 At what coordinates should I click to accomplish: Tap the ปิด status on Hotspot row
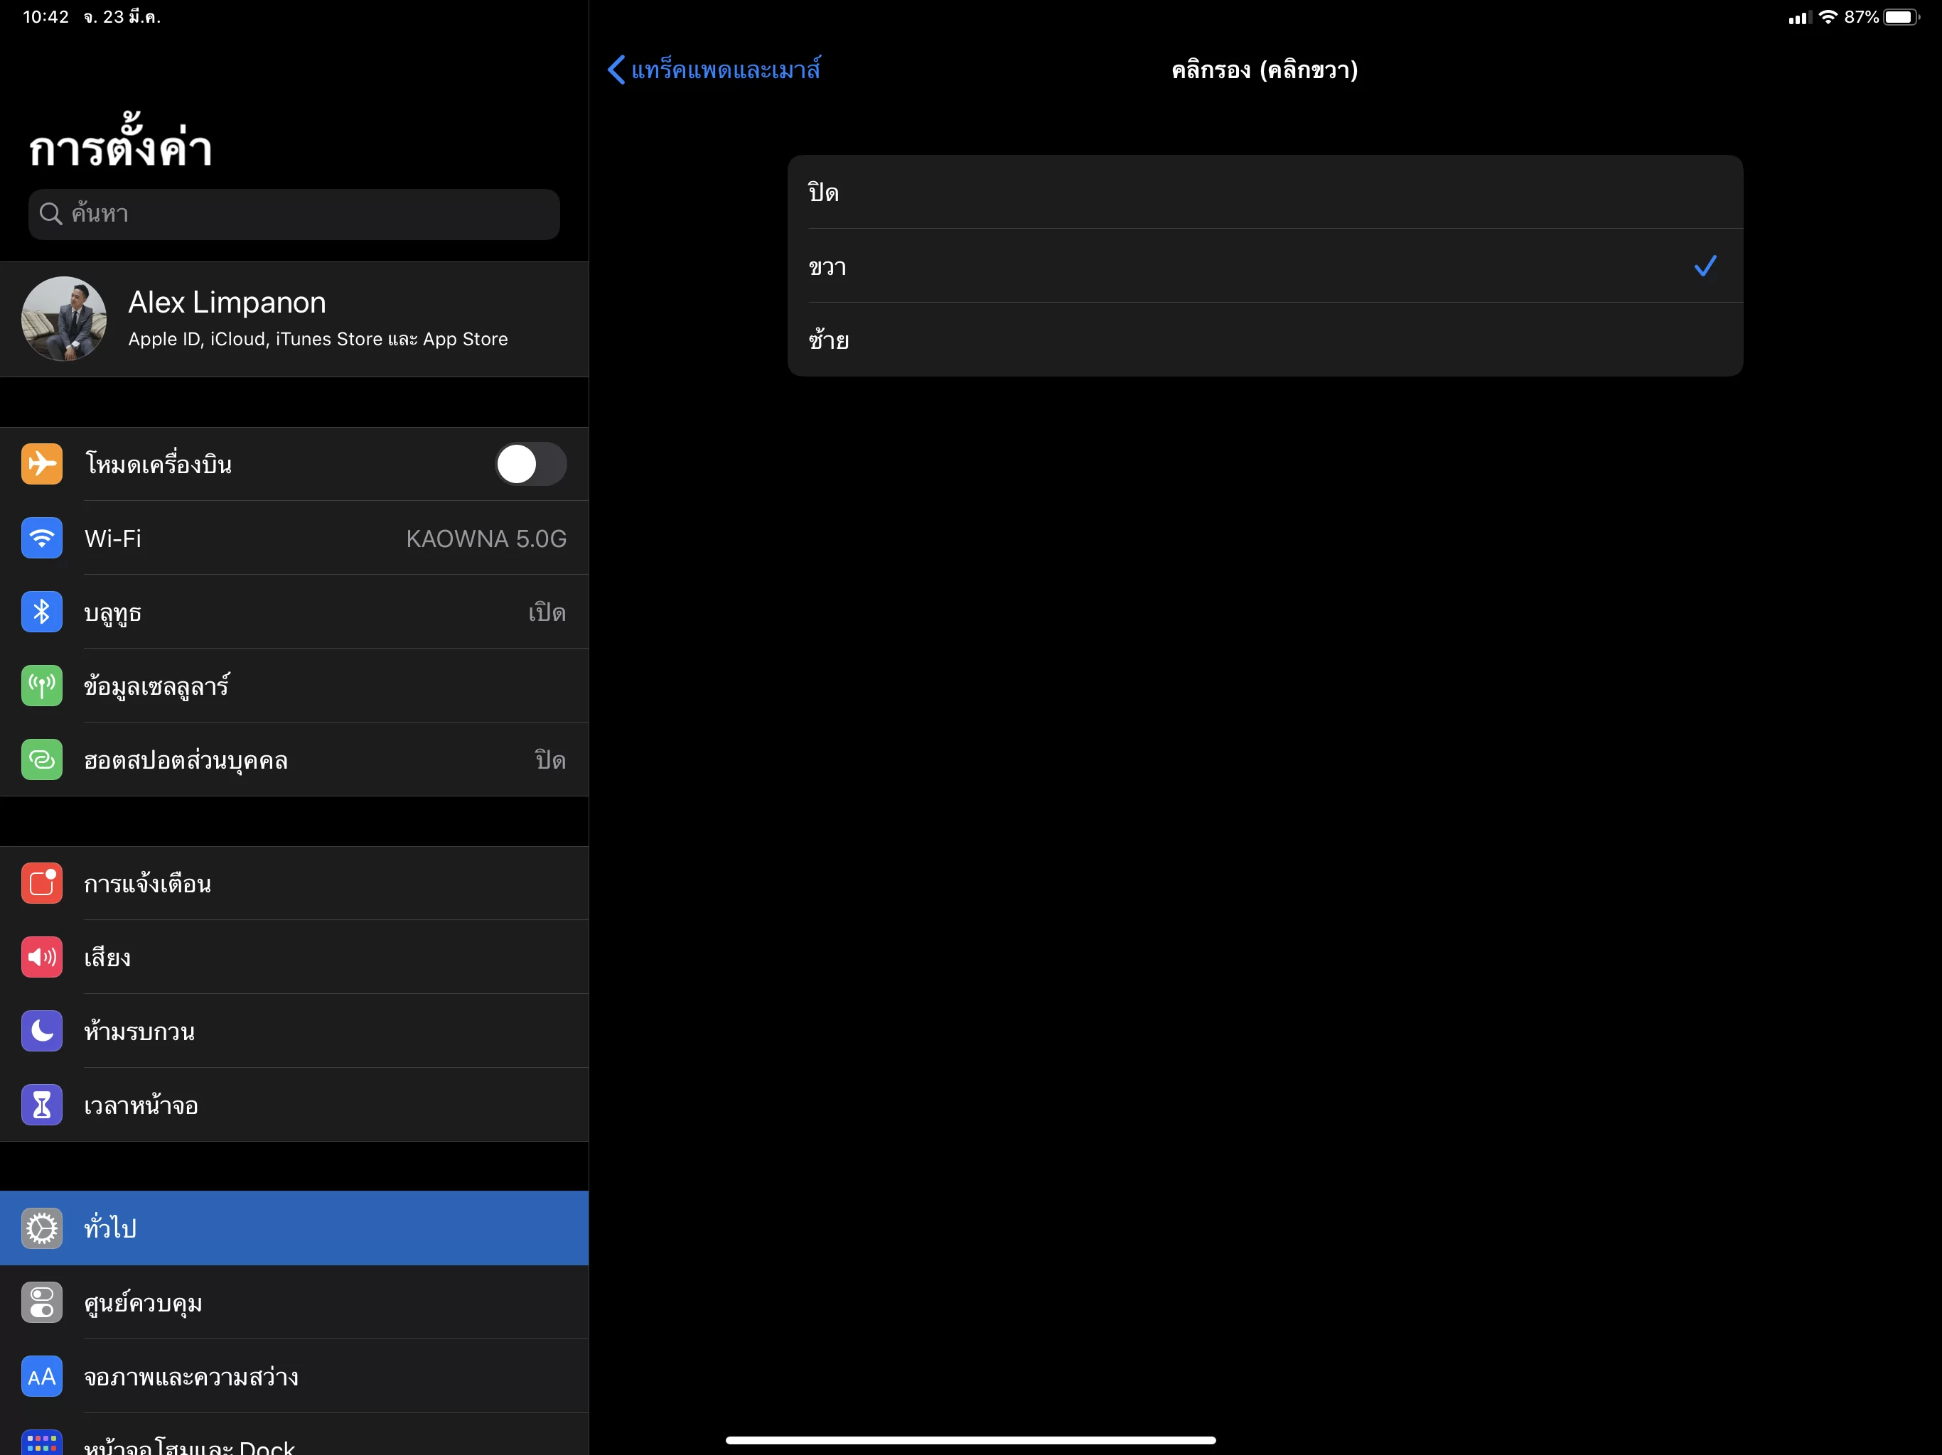[550, 759]
